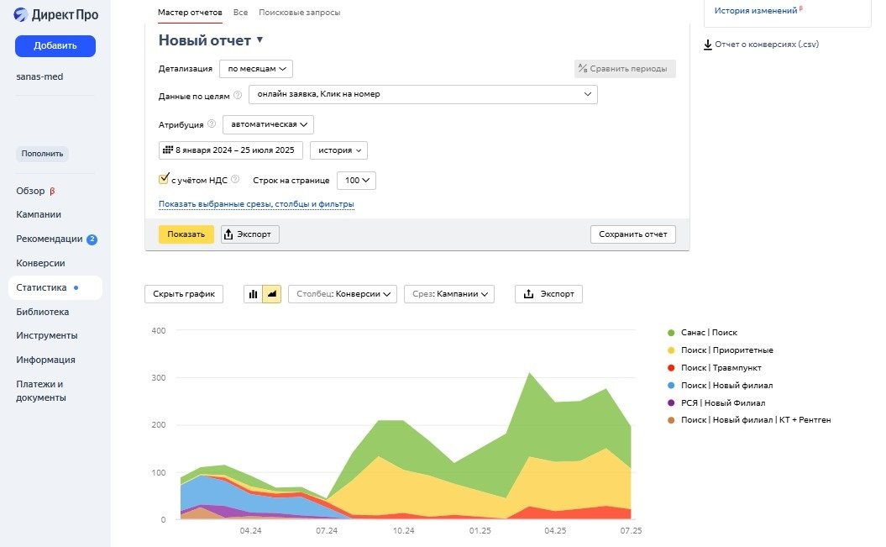Switch to Поисковые запросы tab
The height and width of the screenshot is (547, 886).
(x=299, y=13)
